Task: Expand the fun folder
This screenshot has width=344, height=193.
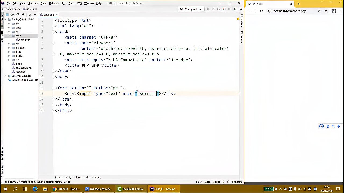Action: click(9, 44)
